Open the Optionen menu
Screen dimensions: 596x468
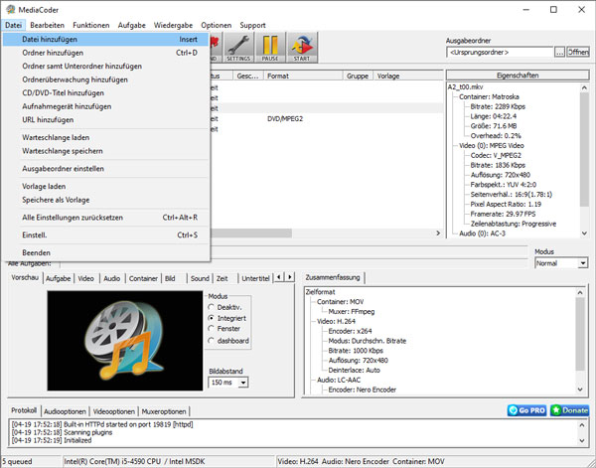pos(216,25)
